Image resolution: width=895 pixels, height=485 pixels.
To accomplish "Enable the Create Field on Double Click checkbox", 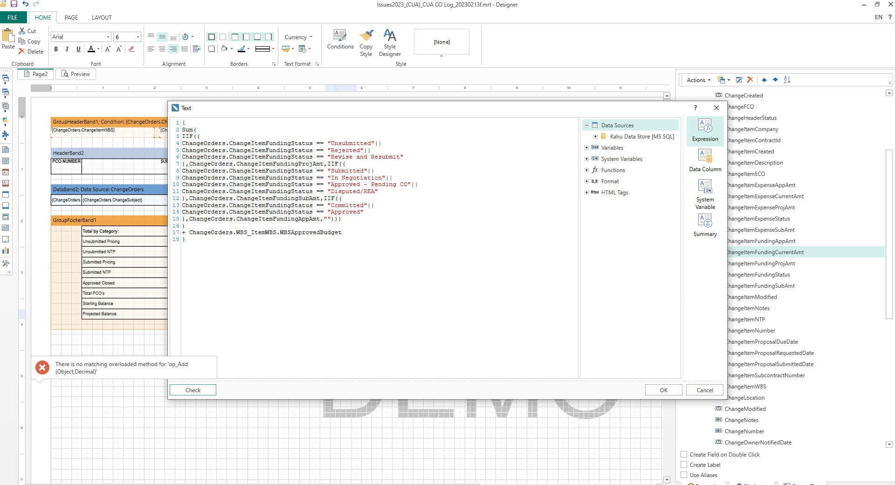I will tap(684, 454).
